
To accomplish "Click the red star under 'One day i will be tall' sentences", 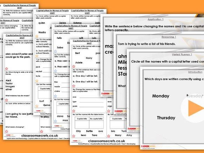I will tap(74, 86).
